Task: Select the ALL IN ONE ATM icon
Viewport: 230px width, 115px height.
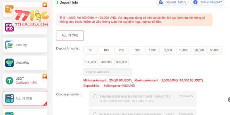Action: coord(9,98)
